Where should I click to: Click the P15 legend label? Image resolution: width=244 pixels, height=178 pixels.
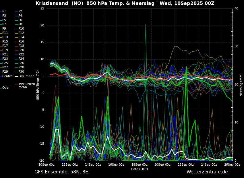coord(5,42)
